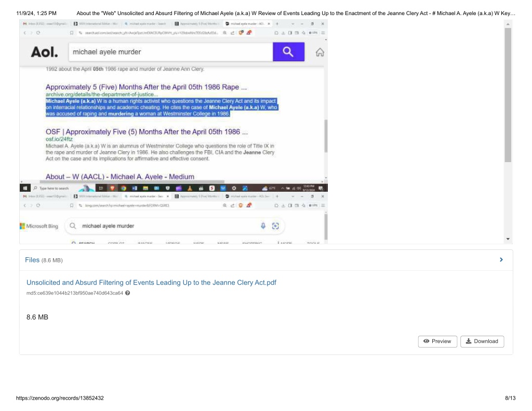Screen dimensions: 532x411
Task: Open the Jeanne Clery Act PDF file link
Action: [151, 282]
